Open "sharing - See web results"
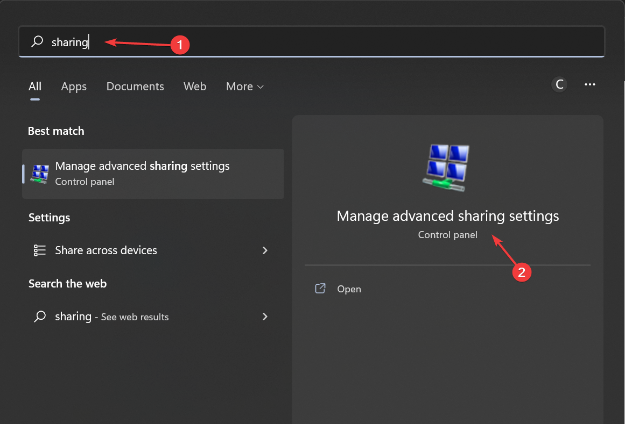The width and height of the screenshot is (625, 424). [x=112, y=317]
